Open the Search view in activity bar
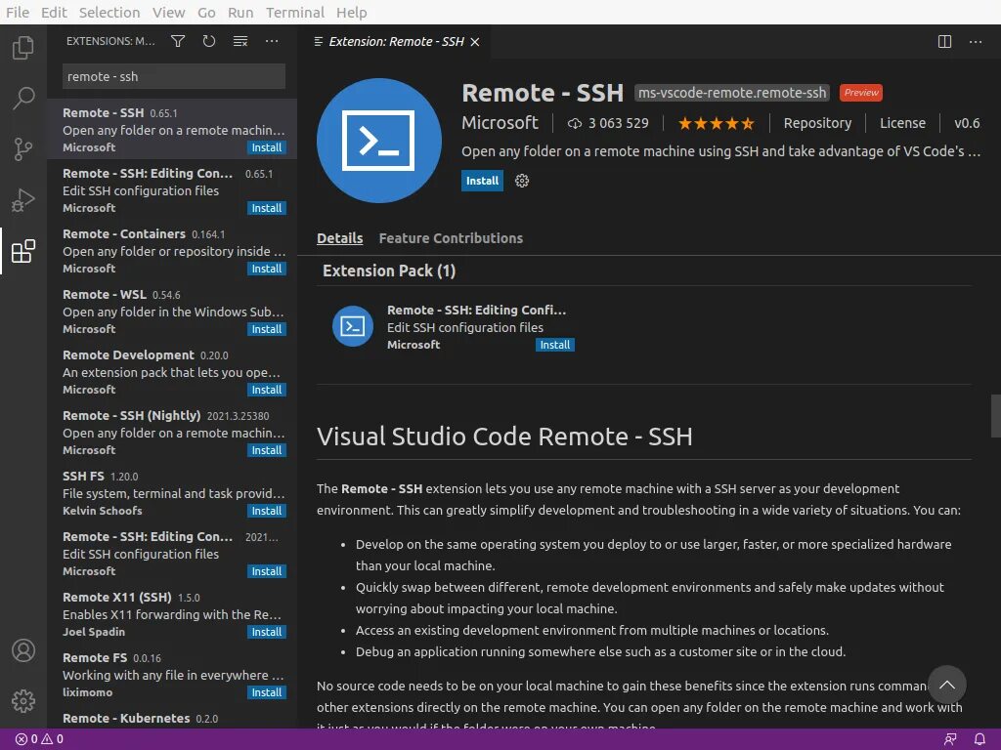The height and width of the screenshot is (750, 1001). 23,99
